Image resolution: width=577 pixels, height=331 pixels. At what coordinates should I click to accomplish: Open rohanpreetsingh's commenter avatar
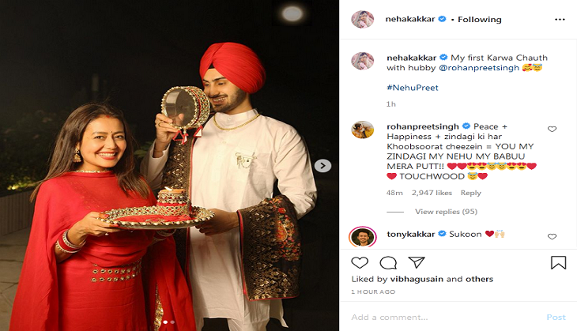click(x=363, y=130)
